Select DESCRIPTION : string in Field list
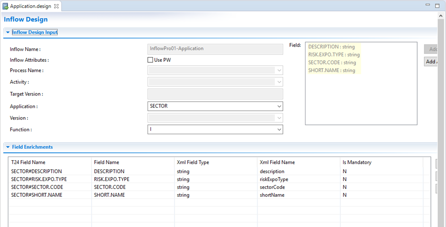 (332, 47)
